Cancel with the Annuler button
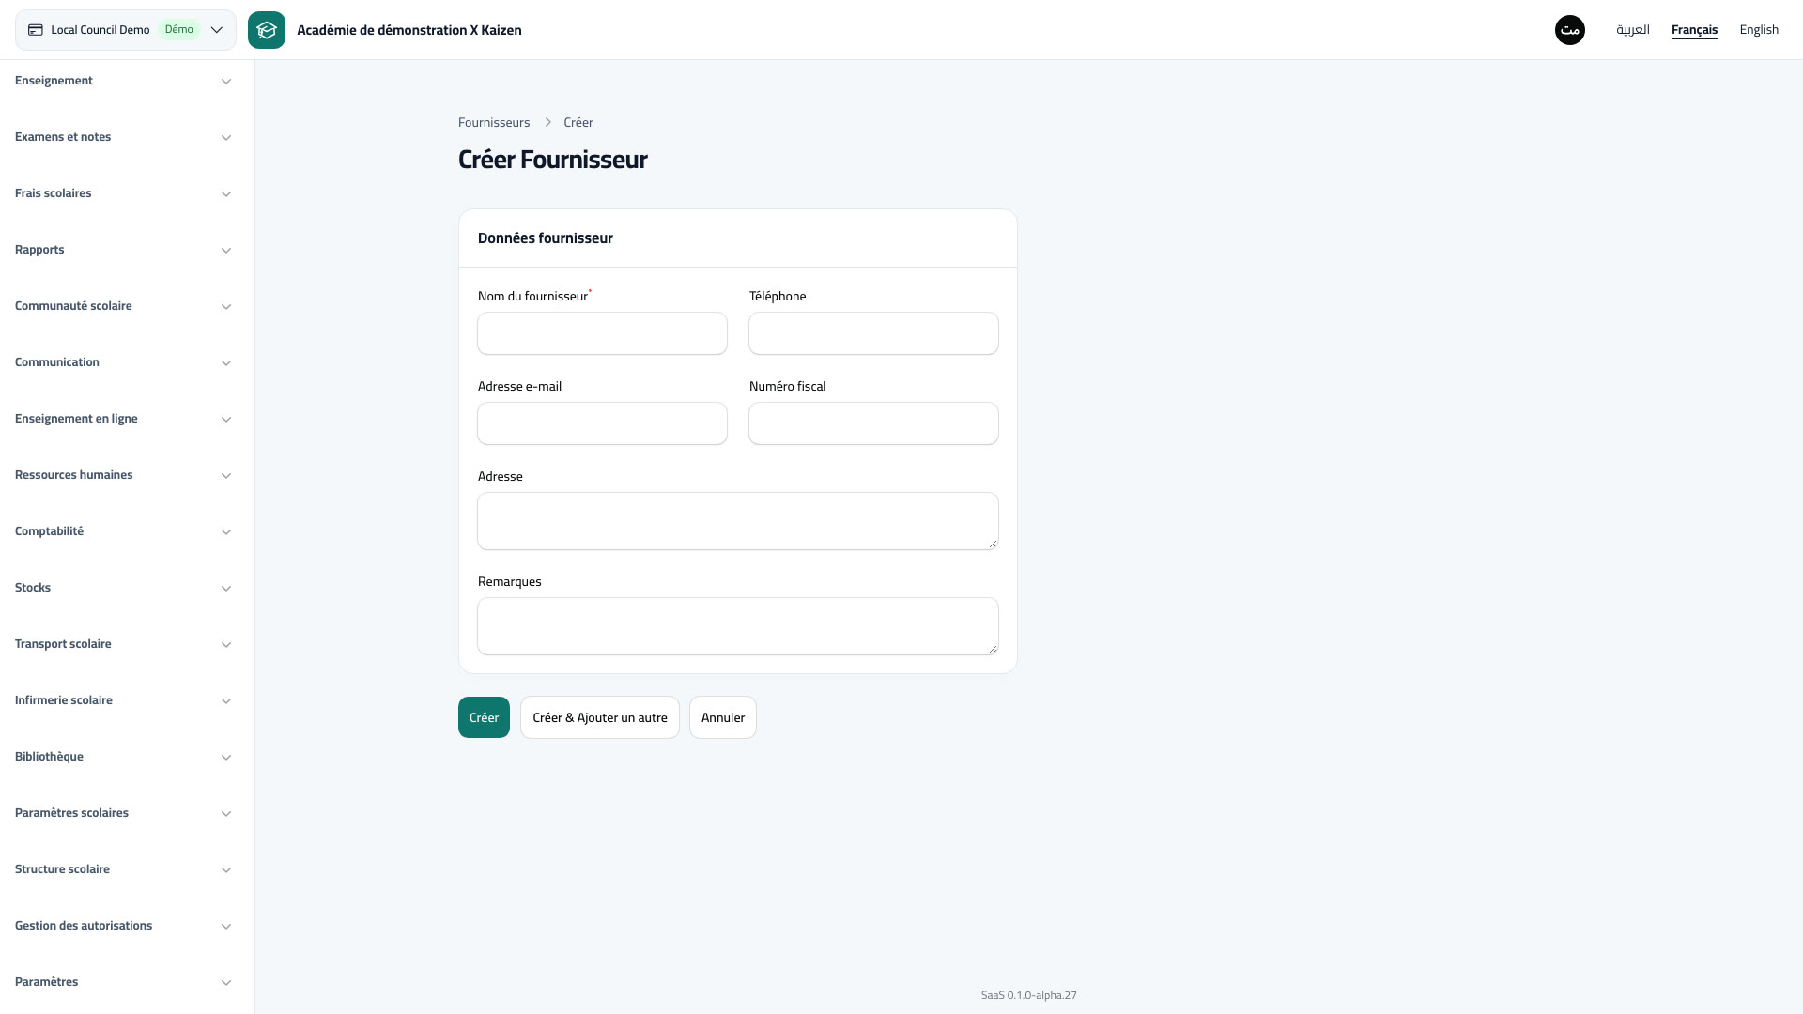 (x=723, y=717)
